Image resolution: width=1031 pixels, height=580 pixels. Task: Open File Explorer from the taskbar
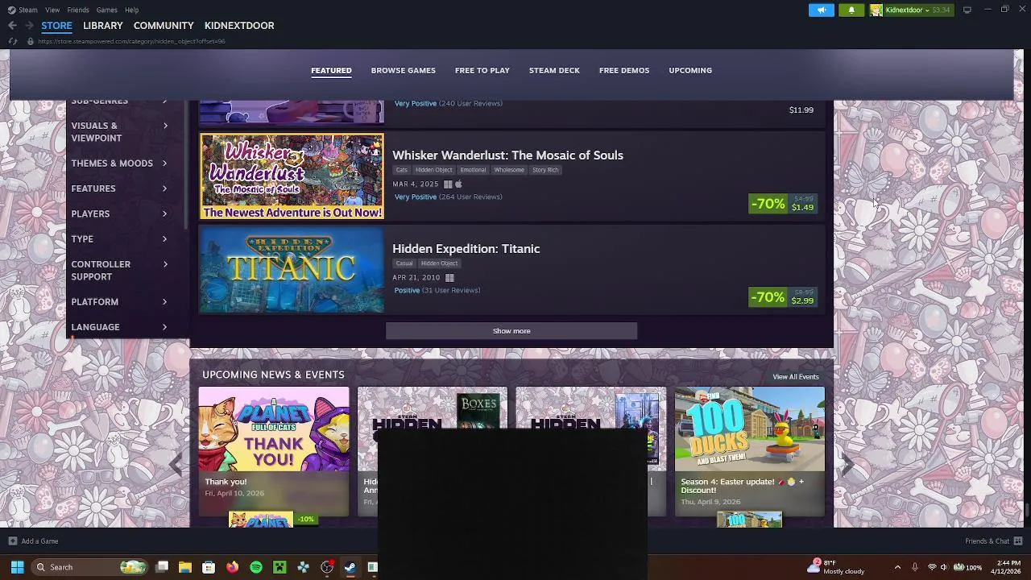(184, 567)
